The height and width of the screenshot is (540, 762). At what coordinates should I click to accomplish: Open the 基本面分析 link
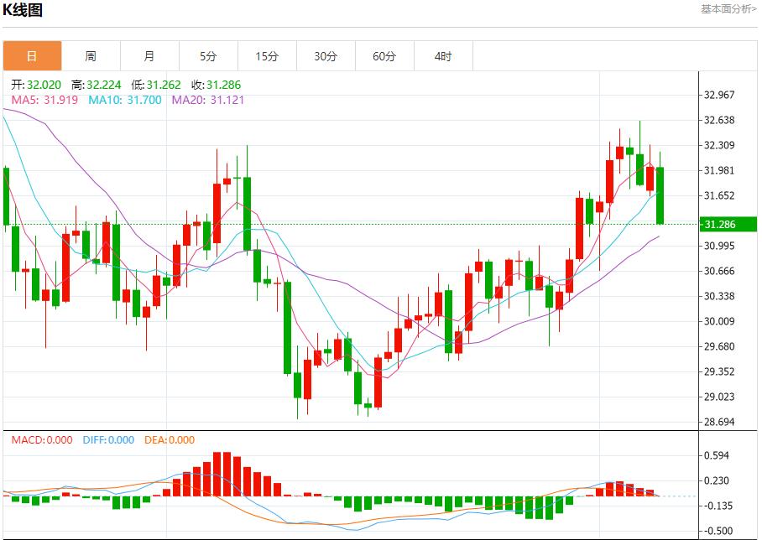(x=728, y=9)
